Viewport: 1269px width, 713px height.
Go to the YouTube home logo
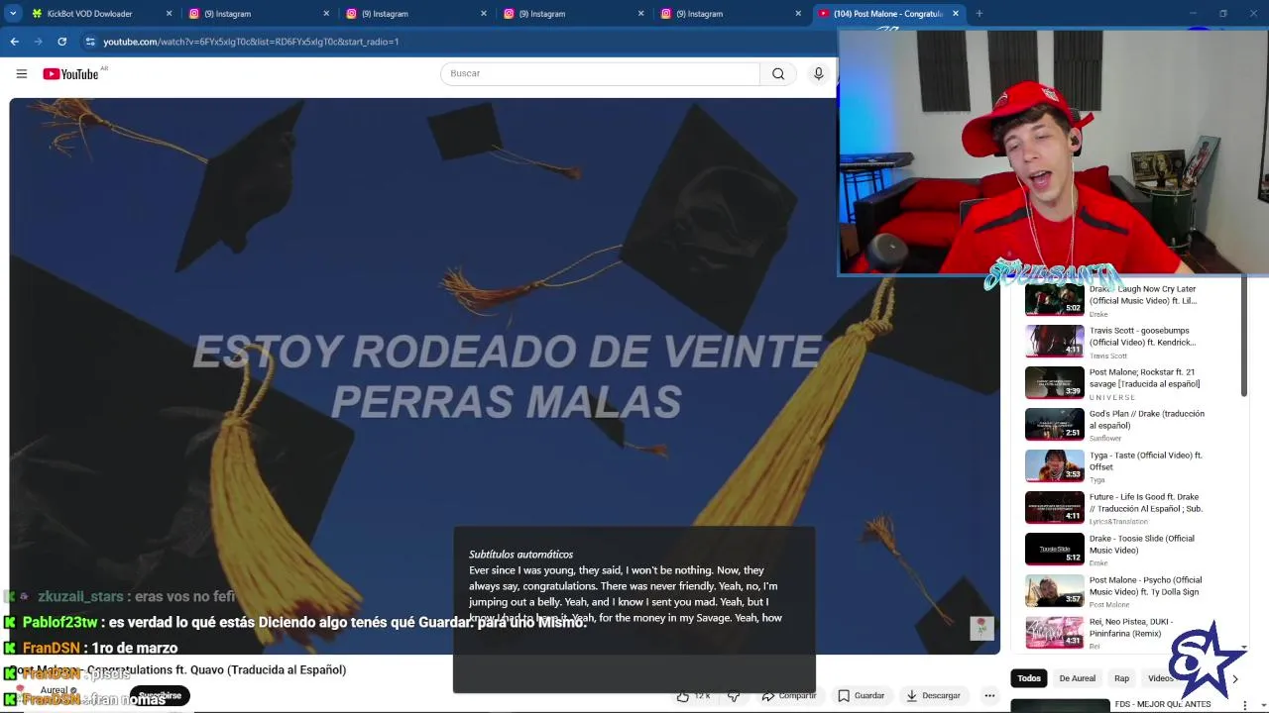pos(70,74)
